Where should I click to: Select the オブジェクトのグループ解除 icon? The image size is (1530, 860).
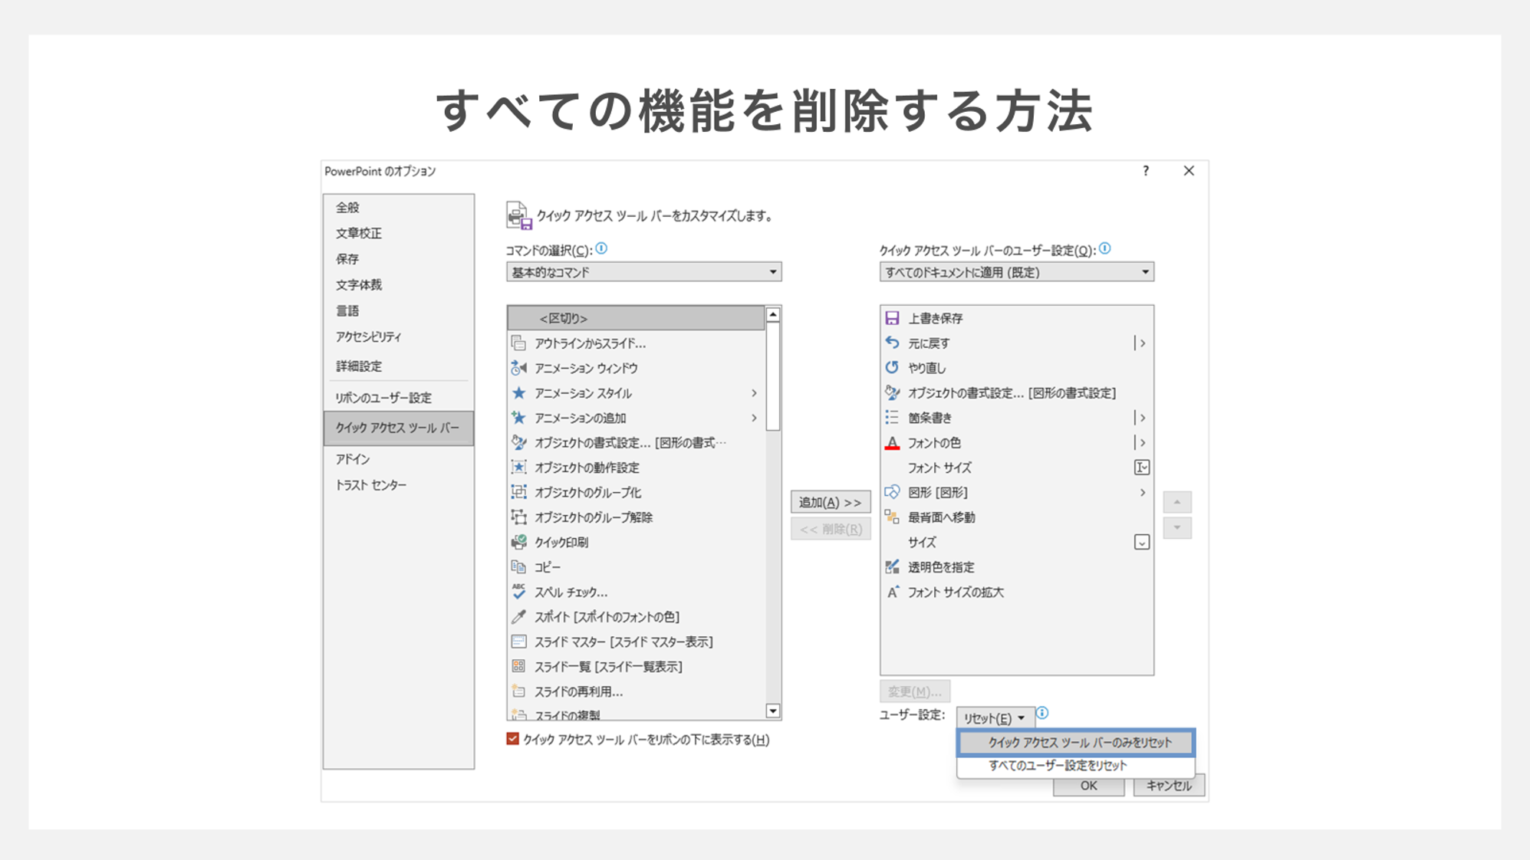point(519,517)
